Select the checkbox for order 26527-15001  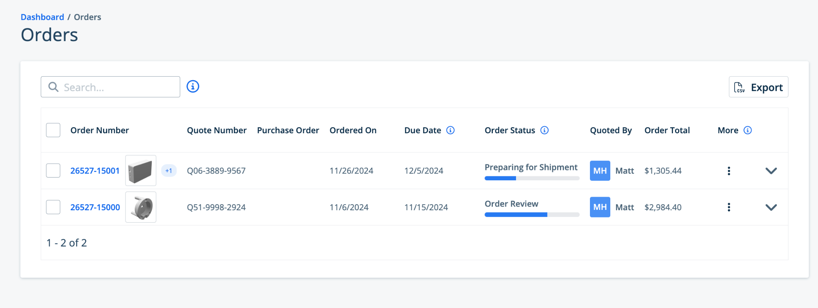click(53, 171)
